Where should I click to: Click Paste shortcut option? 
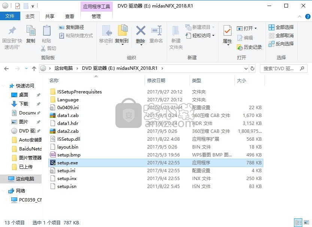click(x=76, y=36)
